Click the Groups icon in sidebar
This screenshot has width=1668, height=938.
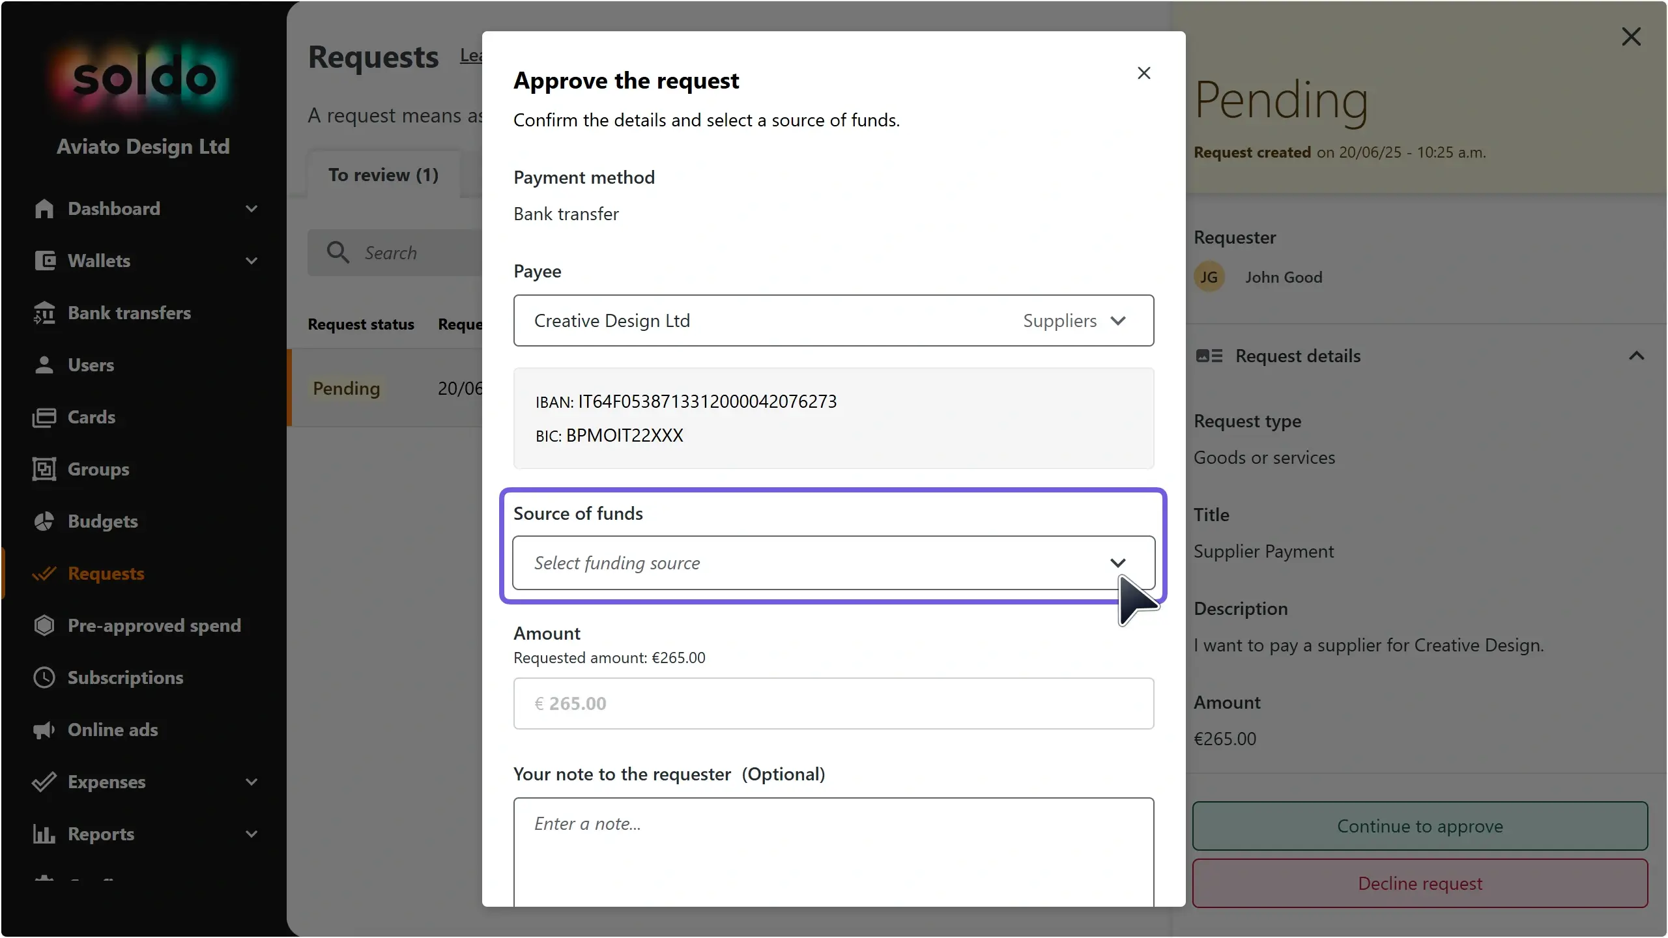pyautogui.click(x=44, y=469)
